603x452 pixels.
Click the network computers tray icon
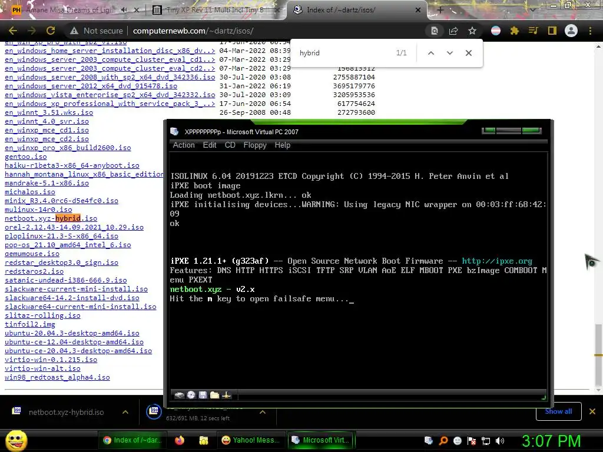(486, 441)
